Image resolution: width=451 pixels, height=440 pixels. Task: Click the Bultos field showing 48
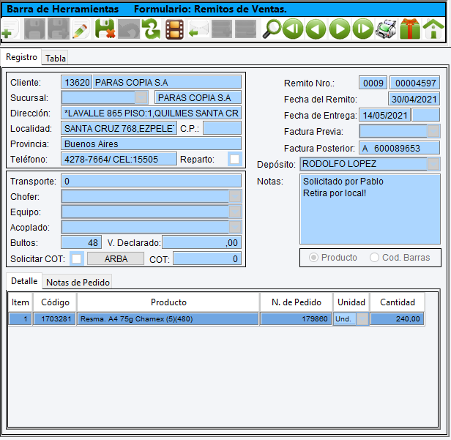click(81, 243)
